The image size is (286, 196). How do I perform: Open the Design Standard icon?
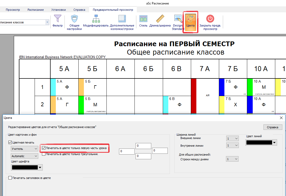pyautogui.click(x=178, y=19)
